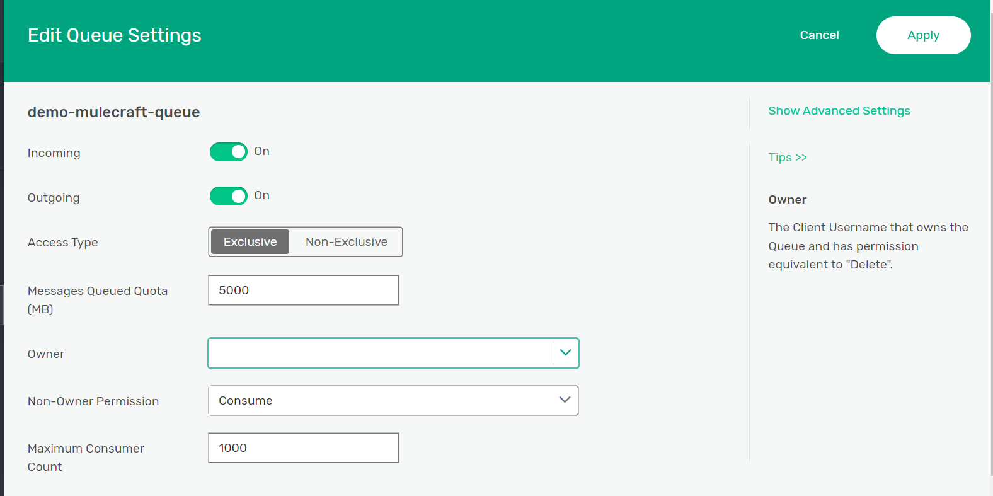This screenshot has height=496, width=993.
Task: Click the right-side vertical scrollbar
Action: [990, 252]
